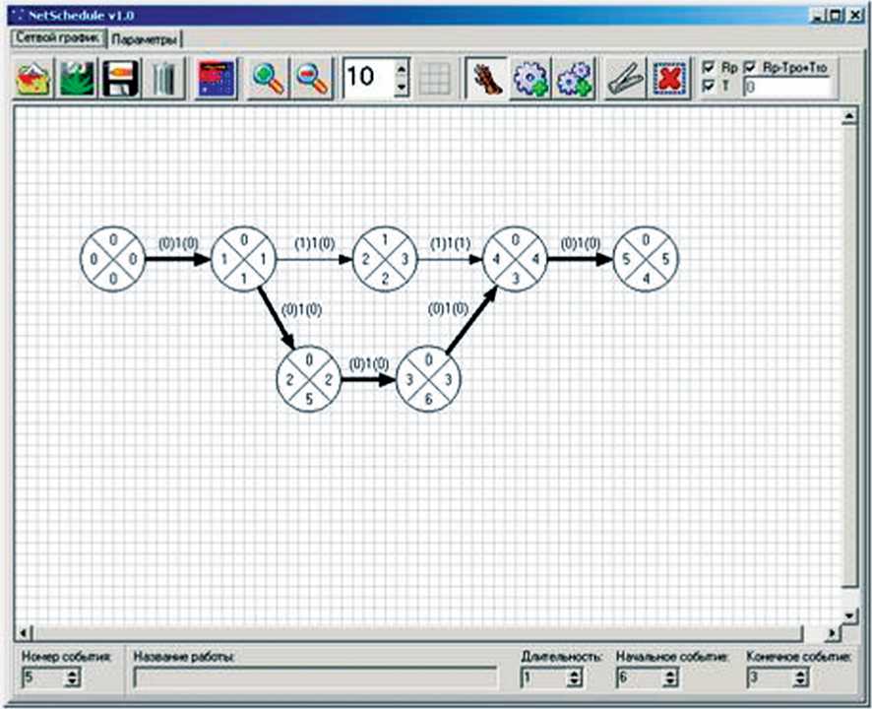Viewport: 872px width, 709px height.
Task: Minimize the NetSchedule window
Action: click(817, 16)
